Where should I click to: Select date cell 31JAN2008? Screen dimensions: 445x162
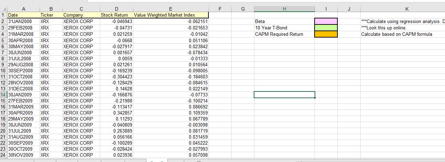[23, 22]
